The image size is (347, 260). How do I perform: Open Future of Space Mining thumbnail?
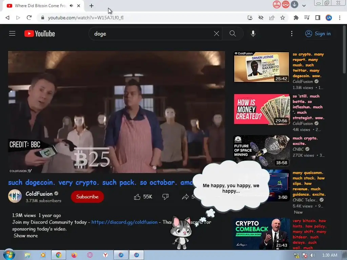[x=262, y=151]
